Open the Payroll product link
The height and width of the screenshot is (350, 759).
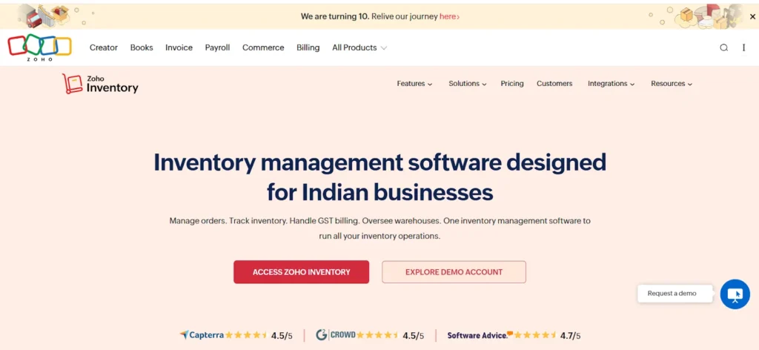[217, 47]
